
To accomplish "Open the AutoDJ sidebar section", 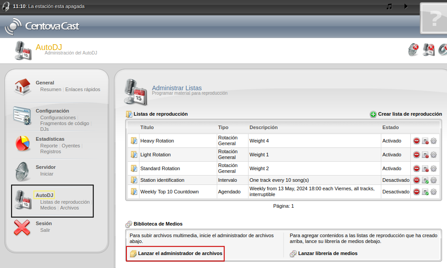I will pyautogui.click(x=44, y=195).
